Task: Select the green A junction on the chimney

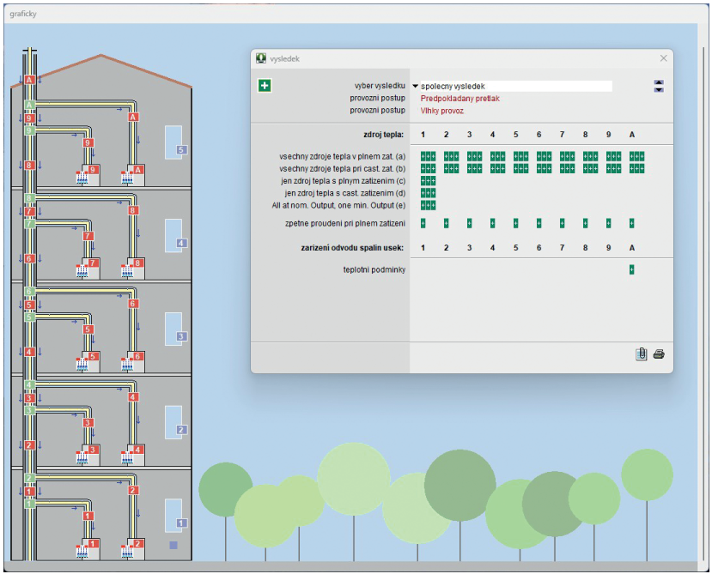Action: tap(29, 105)
